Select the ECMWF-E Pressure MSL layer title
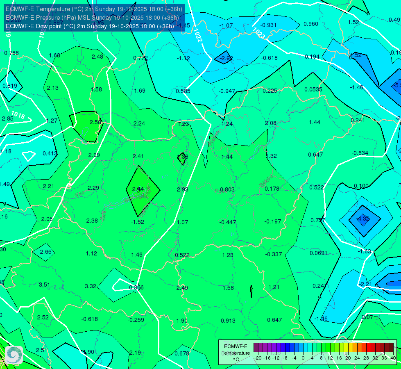The height and width of the screenshot is (369, 401). 92,18
